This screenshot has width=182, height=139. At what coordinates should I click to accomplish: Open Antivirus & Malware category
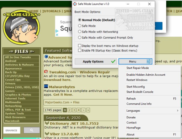coord(22,65)
